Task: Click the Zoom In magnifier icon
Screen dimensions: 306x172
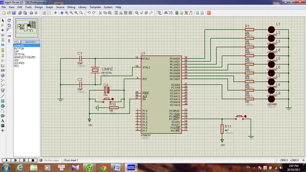Action: pos(67,13)
